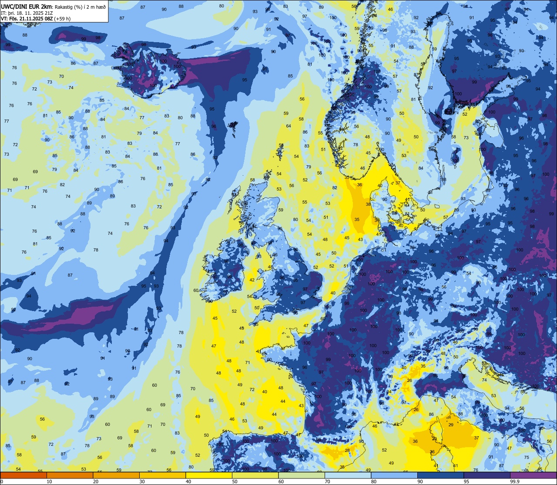Click the light orange 20–30 legend swatch
The width and height of the screenshot is (557, 485).
point(116,475)
